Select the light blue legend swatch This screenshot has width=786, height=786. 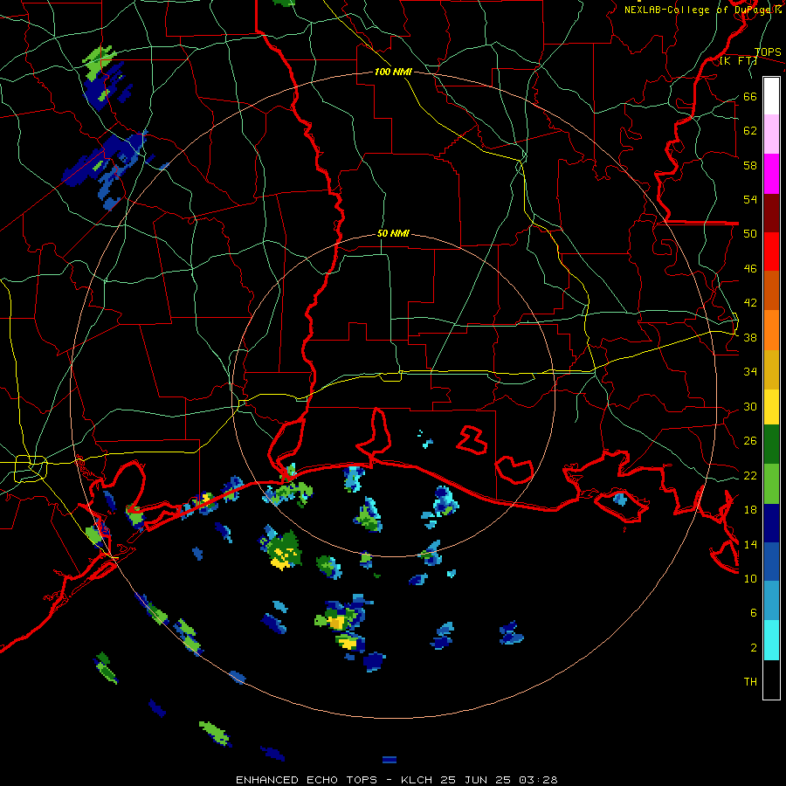(x=771, y=601)
